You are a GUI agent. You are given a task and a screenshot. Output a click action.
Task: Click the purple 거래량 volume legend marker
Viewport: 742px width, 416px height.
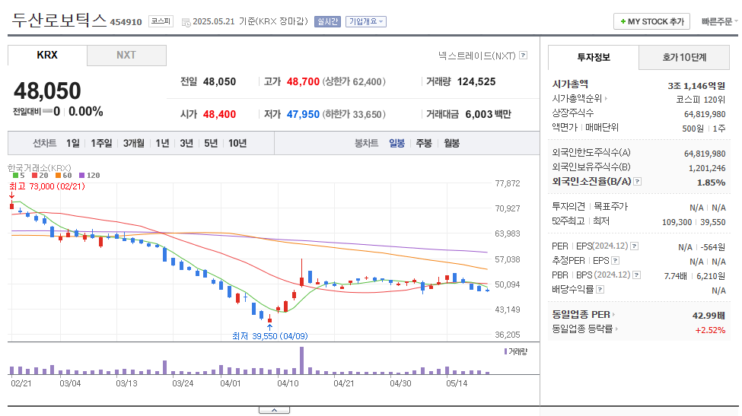click(x=506, y=351)
